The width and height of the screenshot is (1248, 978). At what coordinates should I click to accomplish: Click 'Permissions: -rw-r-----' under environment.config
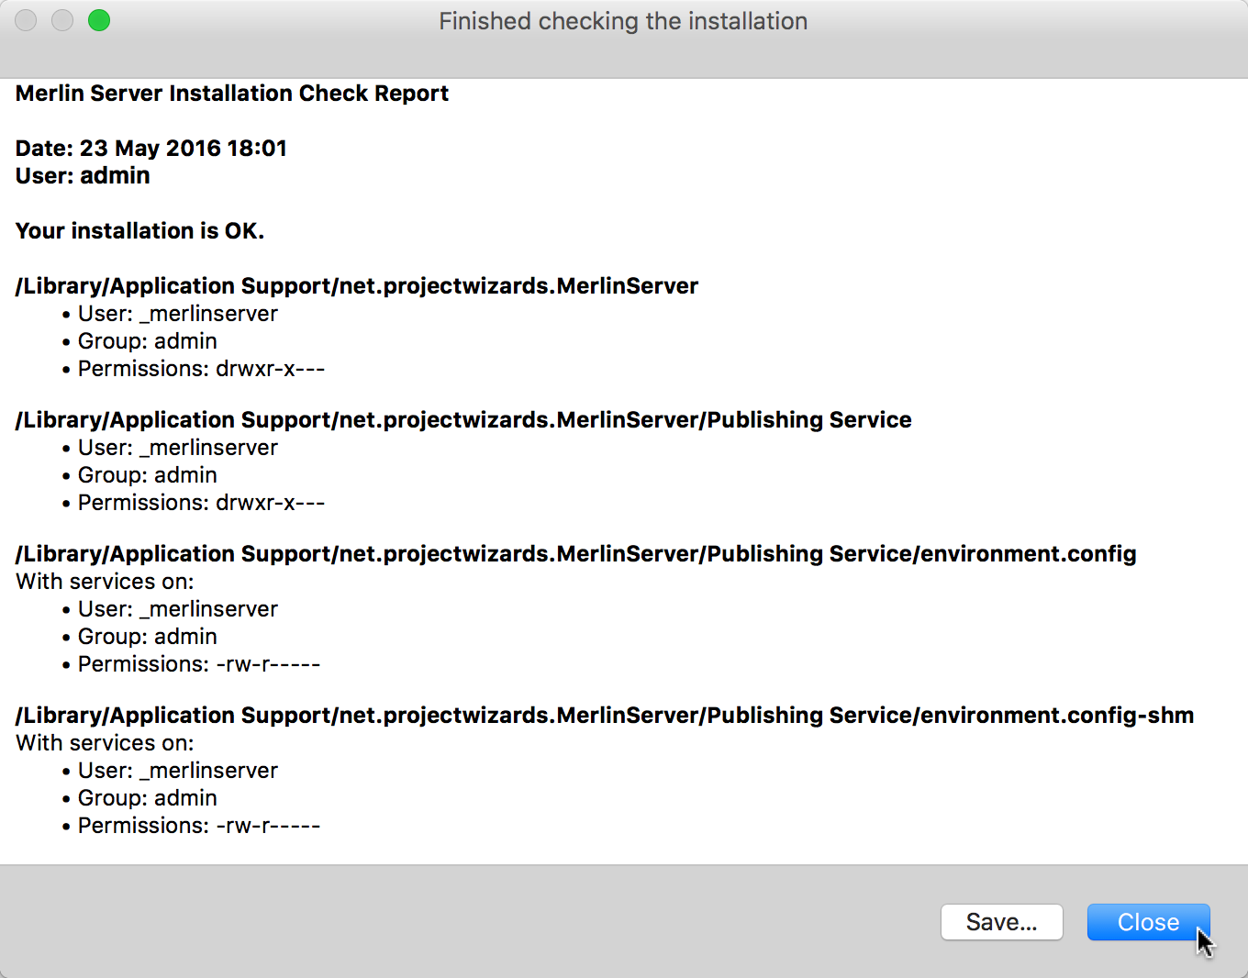coord(199,664)
